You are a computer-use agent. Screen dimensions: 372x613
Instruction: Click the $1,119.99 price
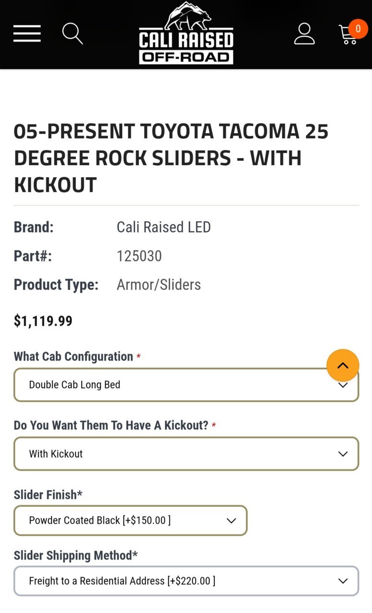43,321
